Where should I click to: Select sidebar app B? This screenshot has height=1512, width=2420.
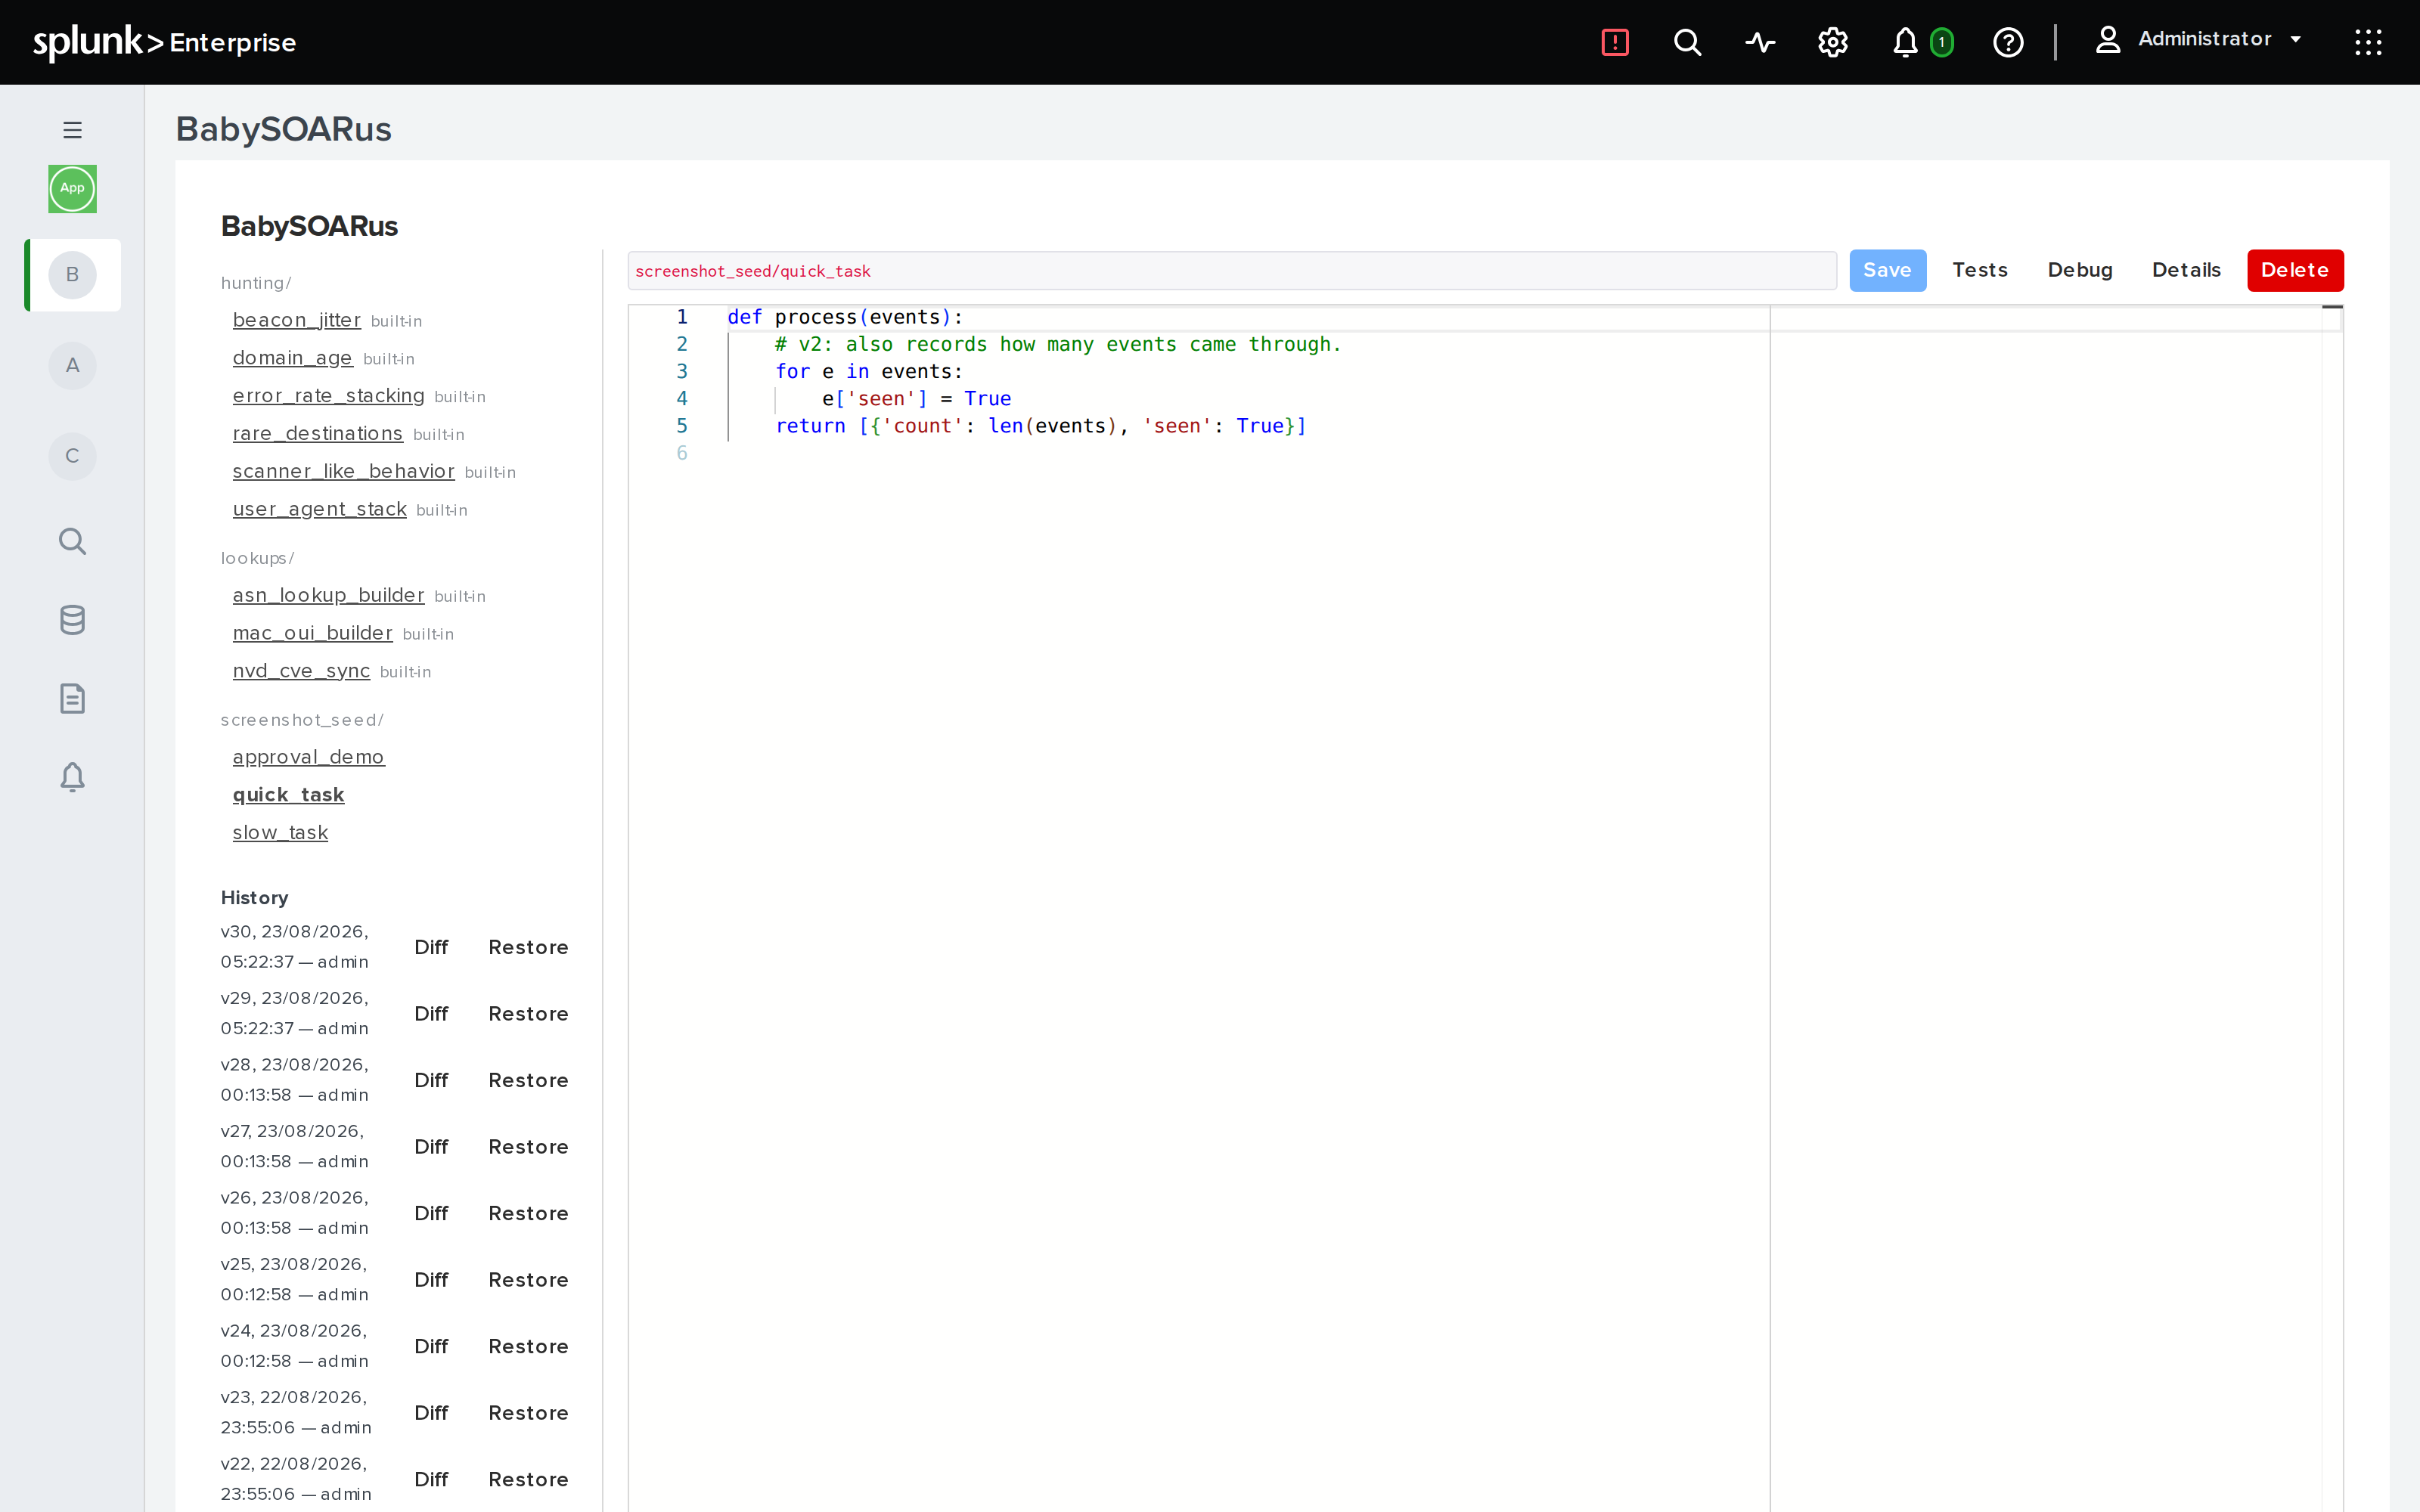click(x=72, y=275)
